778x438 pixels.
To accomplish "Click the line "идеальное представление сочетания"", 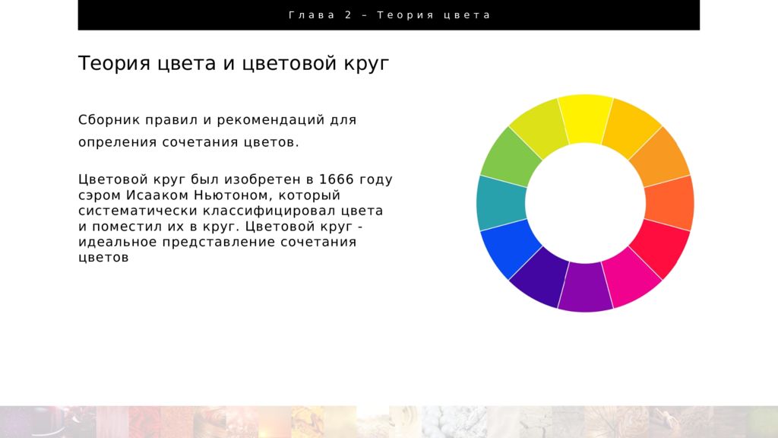I will coord(217,242).
